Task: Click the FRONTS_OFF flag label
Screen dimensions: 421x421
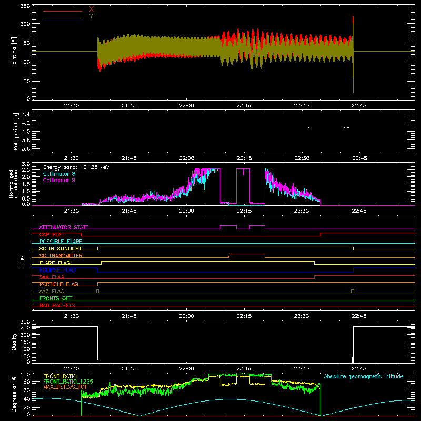Action: pyautogui.click(x=56, y=298)
